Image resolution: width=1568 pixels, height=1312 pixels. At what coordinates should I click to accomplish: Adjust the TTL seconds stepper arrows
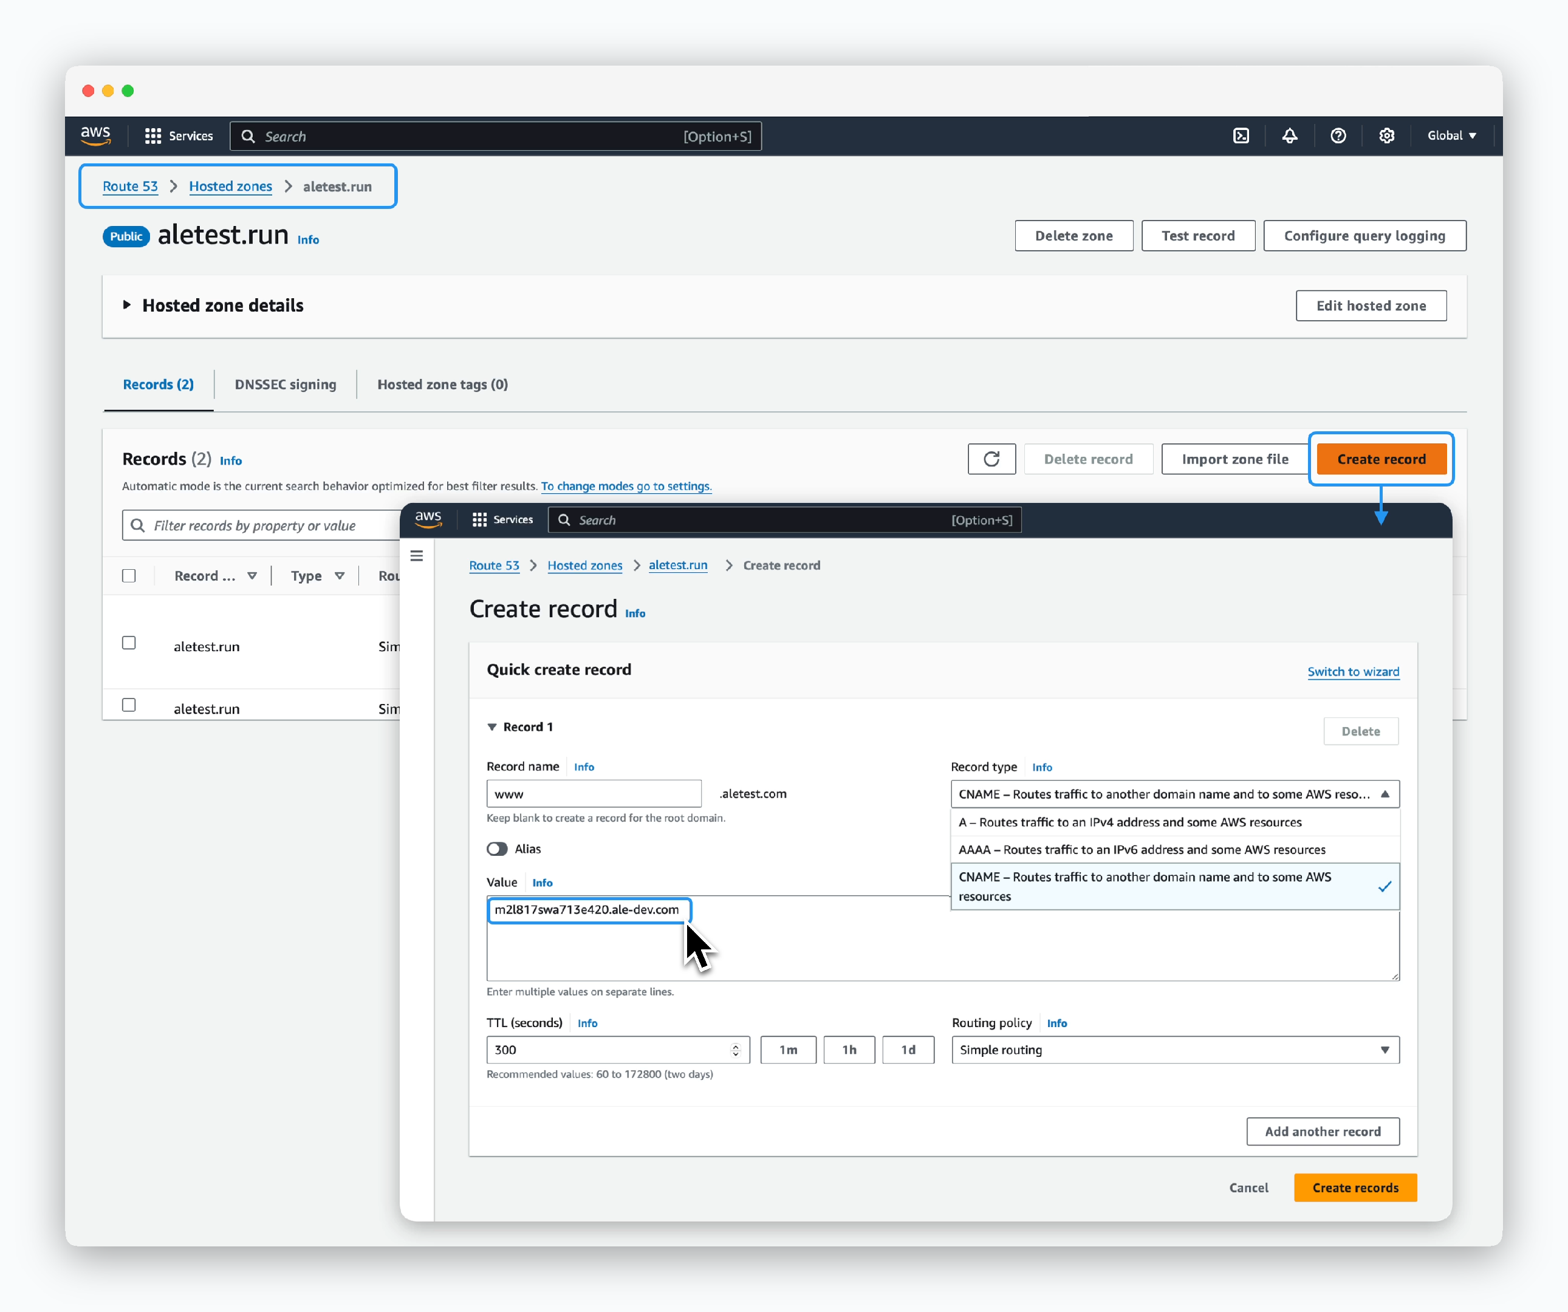tap(736, 1050)
